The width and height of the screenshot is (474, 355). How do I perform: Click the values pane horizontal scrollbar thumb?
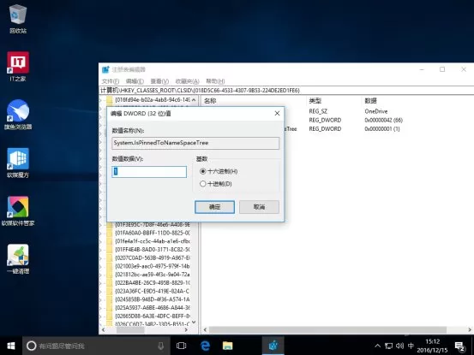327,330
